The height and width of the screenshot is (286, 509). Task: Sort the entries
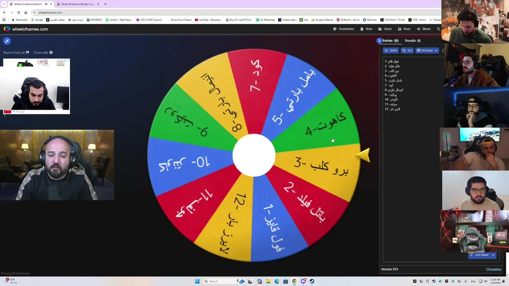[x=407, y=50]
